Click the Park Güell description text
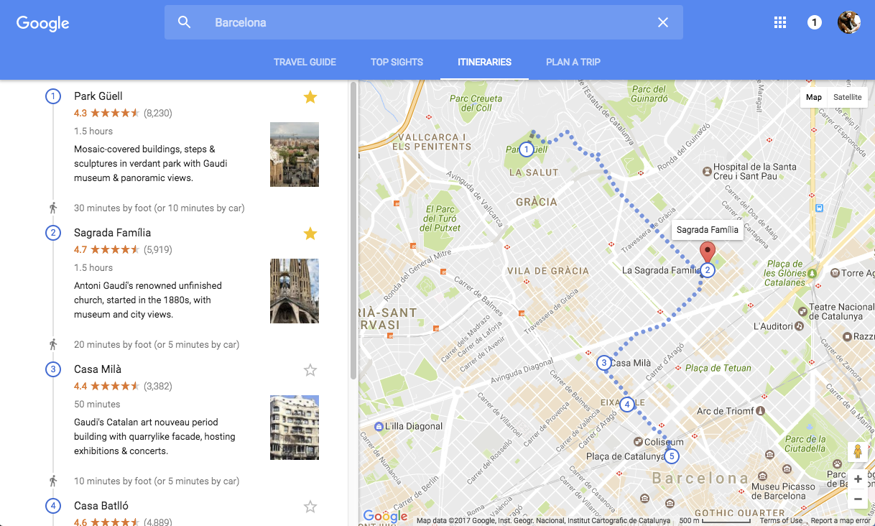The width and height of the screenshot is (875, 526). pyautogui.click(x=151, y=163)
